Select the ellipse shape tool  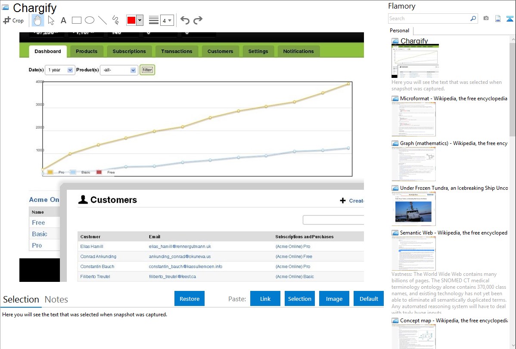[x=90, y=20]
